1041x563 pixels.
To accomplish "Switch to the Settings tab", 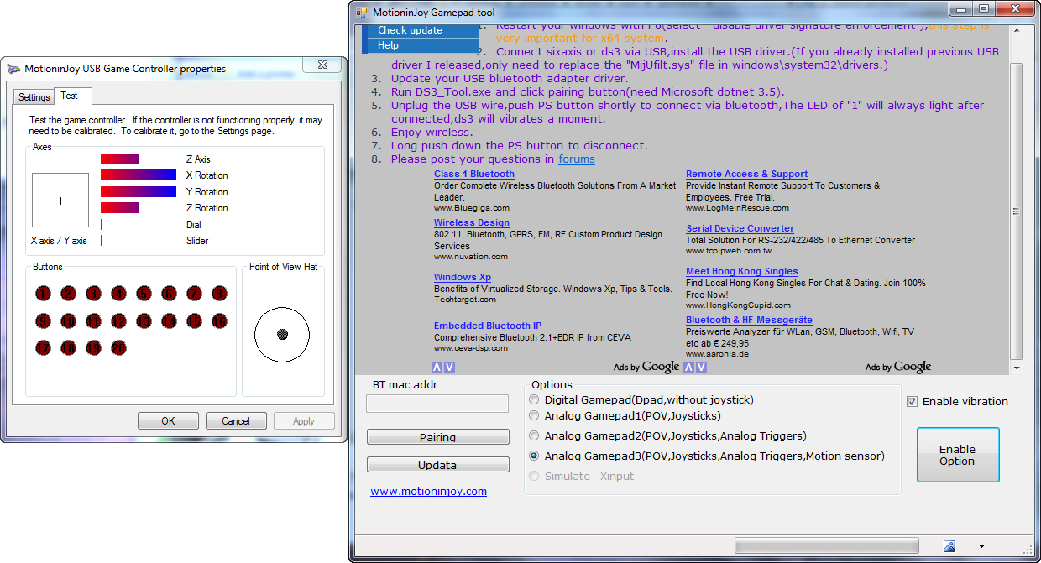I will pyautogui.click(x=34, y=97).
